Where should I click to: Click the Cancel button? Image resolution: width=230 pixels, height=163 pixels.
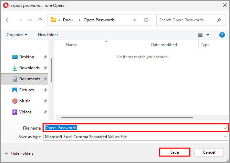pos(209,152)
